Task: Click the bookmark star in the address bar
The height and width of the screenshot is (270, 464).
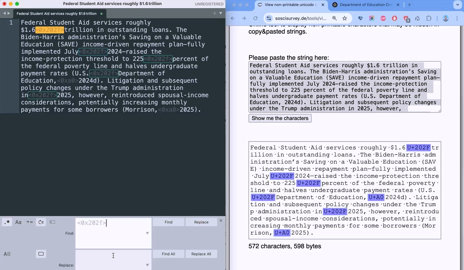Action: coord(345,18)
